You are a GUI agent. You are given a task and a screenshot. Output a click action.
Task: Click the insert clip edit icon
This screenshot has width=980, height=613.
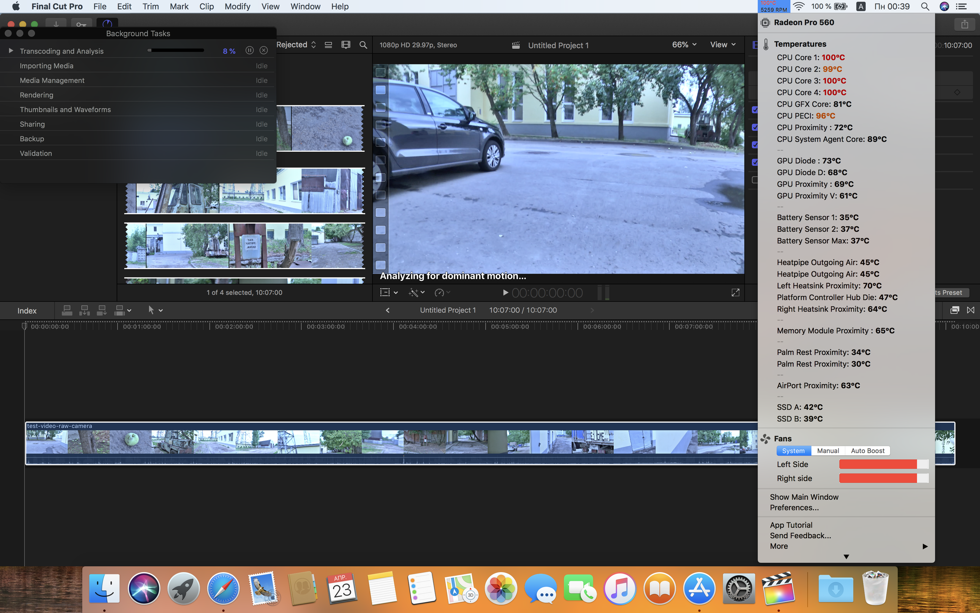point(84,311)
